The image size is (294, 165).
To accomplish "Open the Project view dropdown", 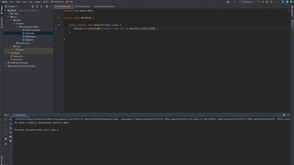I will 11,6.
